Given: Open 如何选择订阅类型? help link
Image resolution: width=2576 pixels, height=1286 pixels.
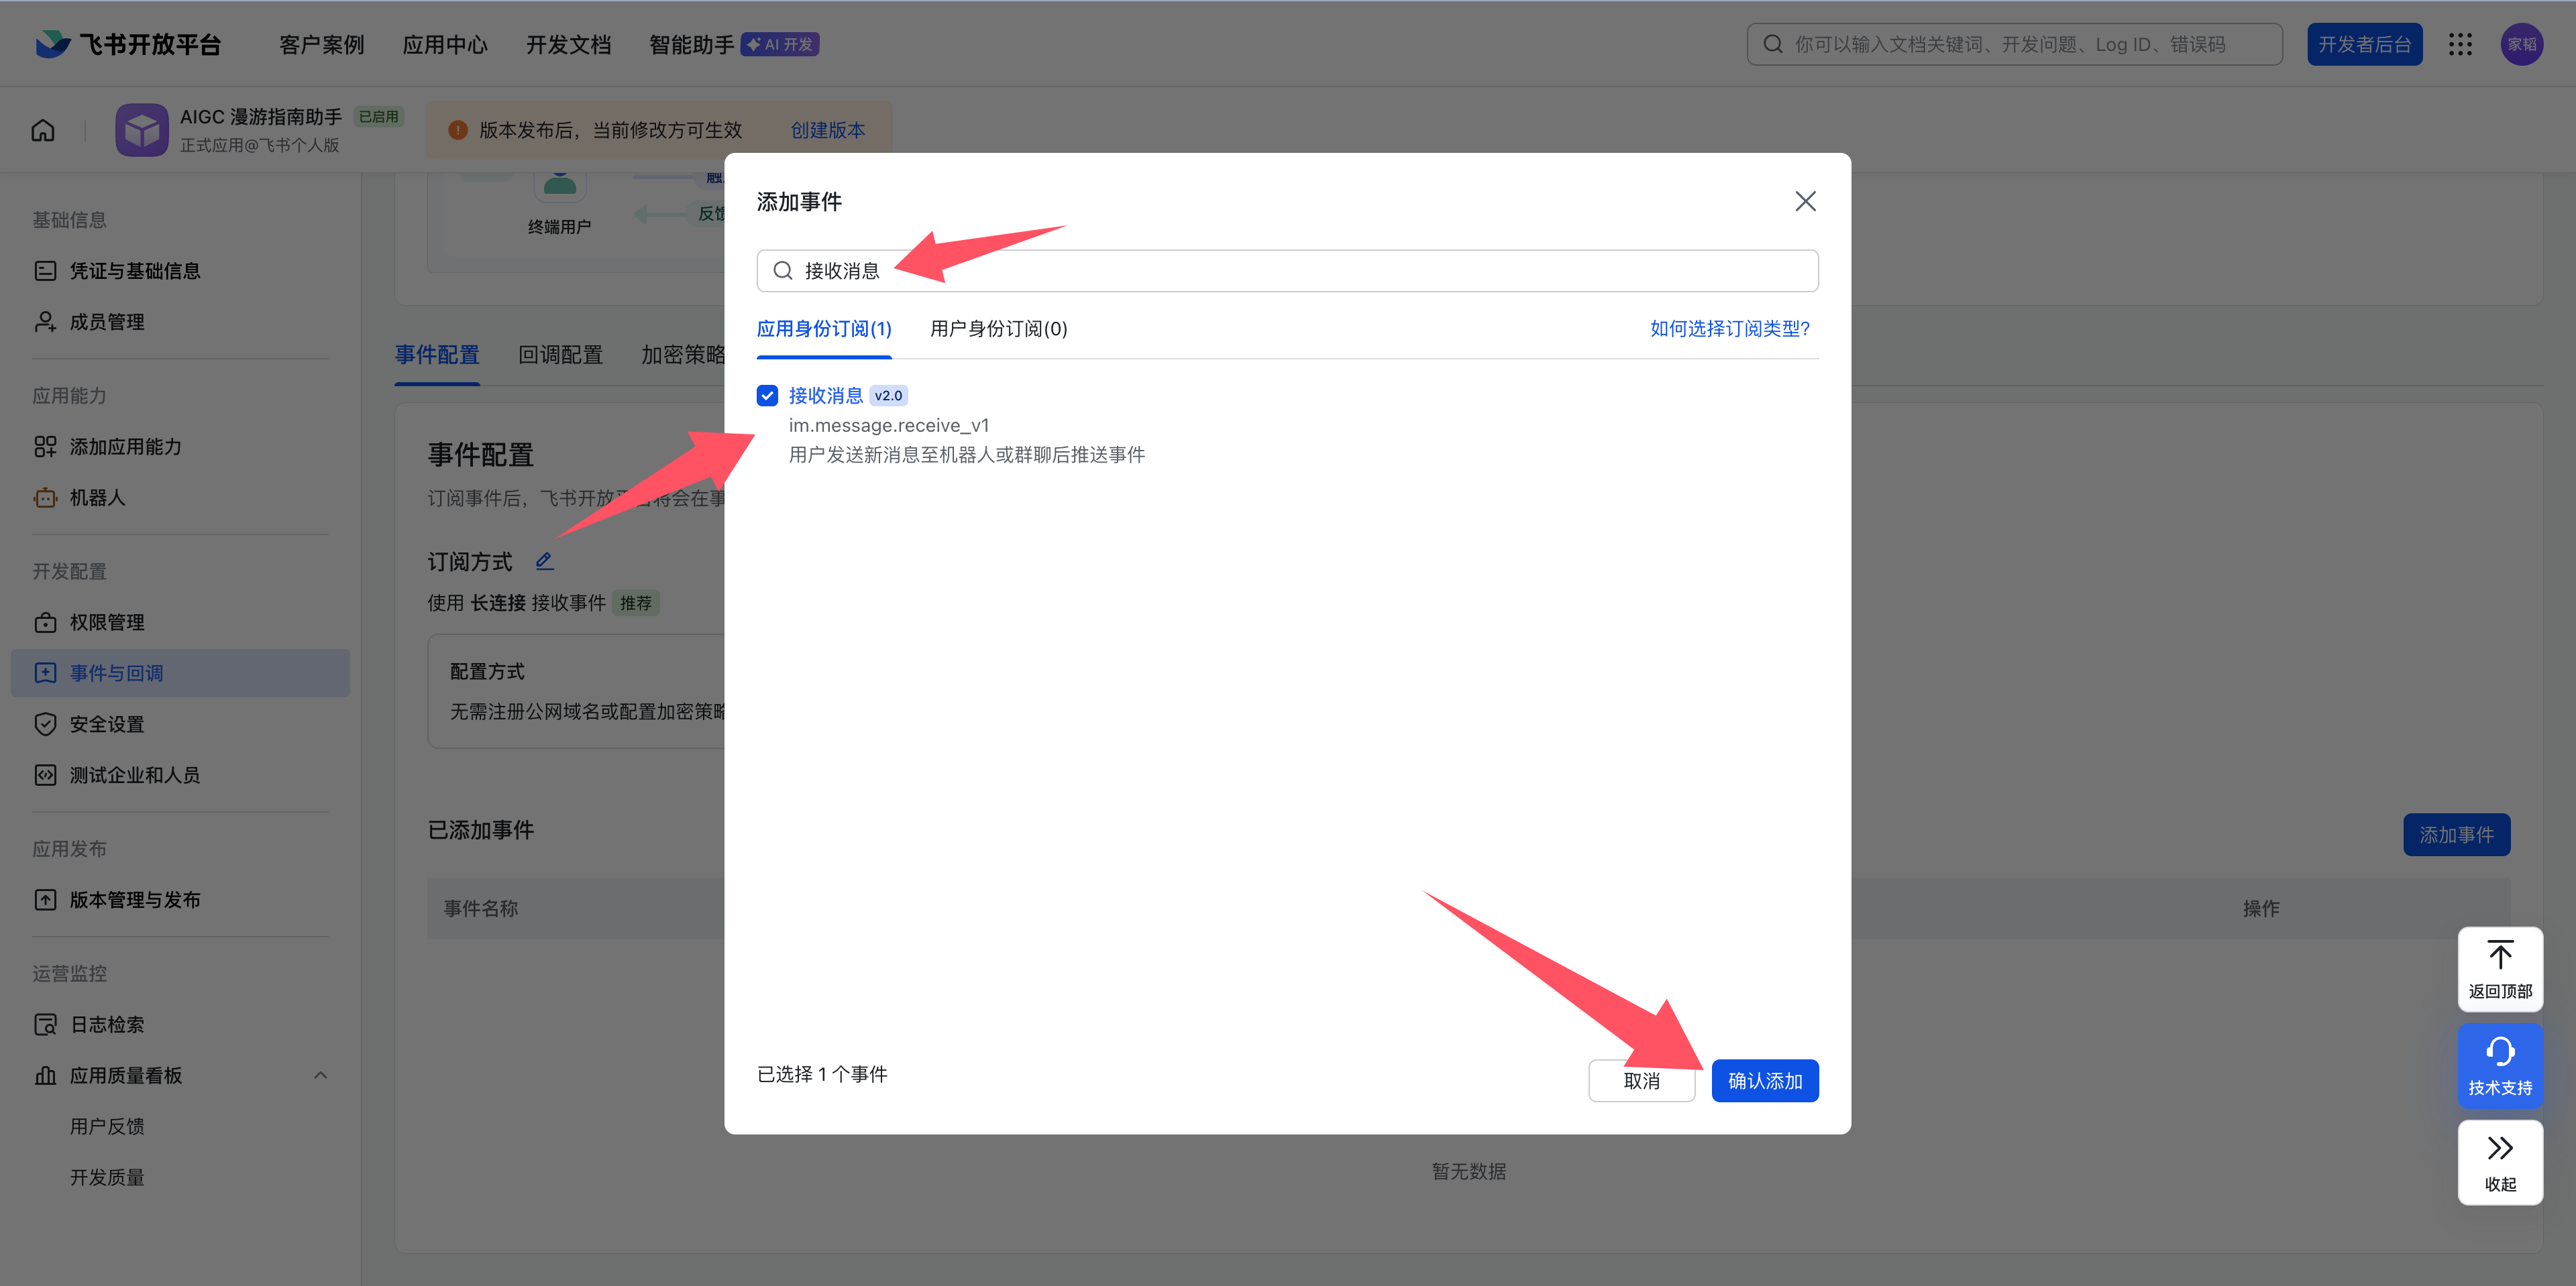Looking at the screenshot, I should [1729, 329].
